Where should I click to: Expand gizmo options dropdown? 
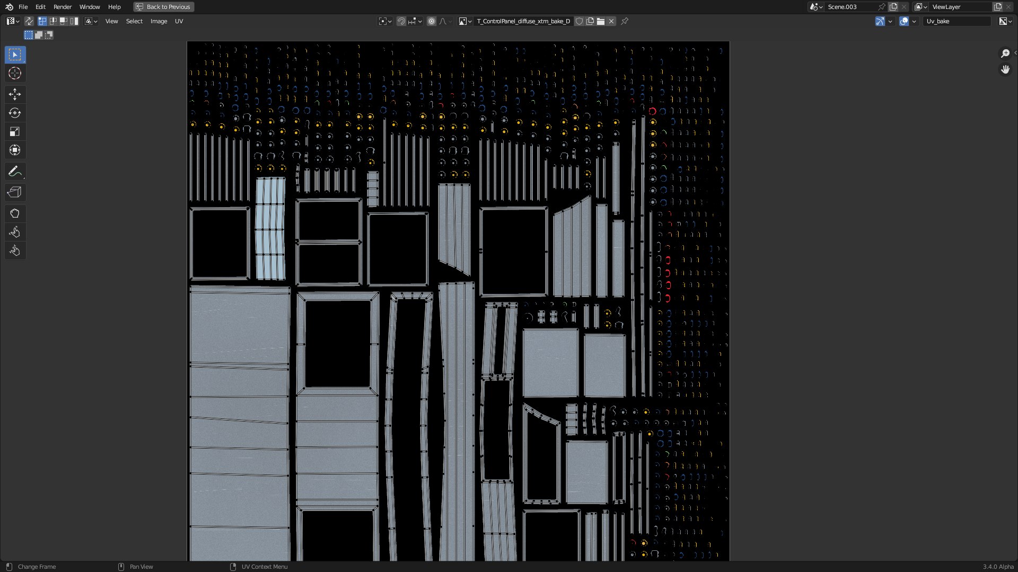(x=890, y=21)
